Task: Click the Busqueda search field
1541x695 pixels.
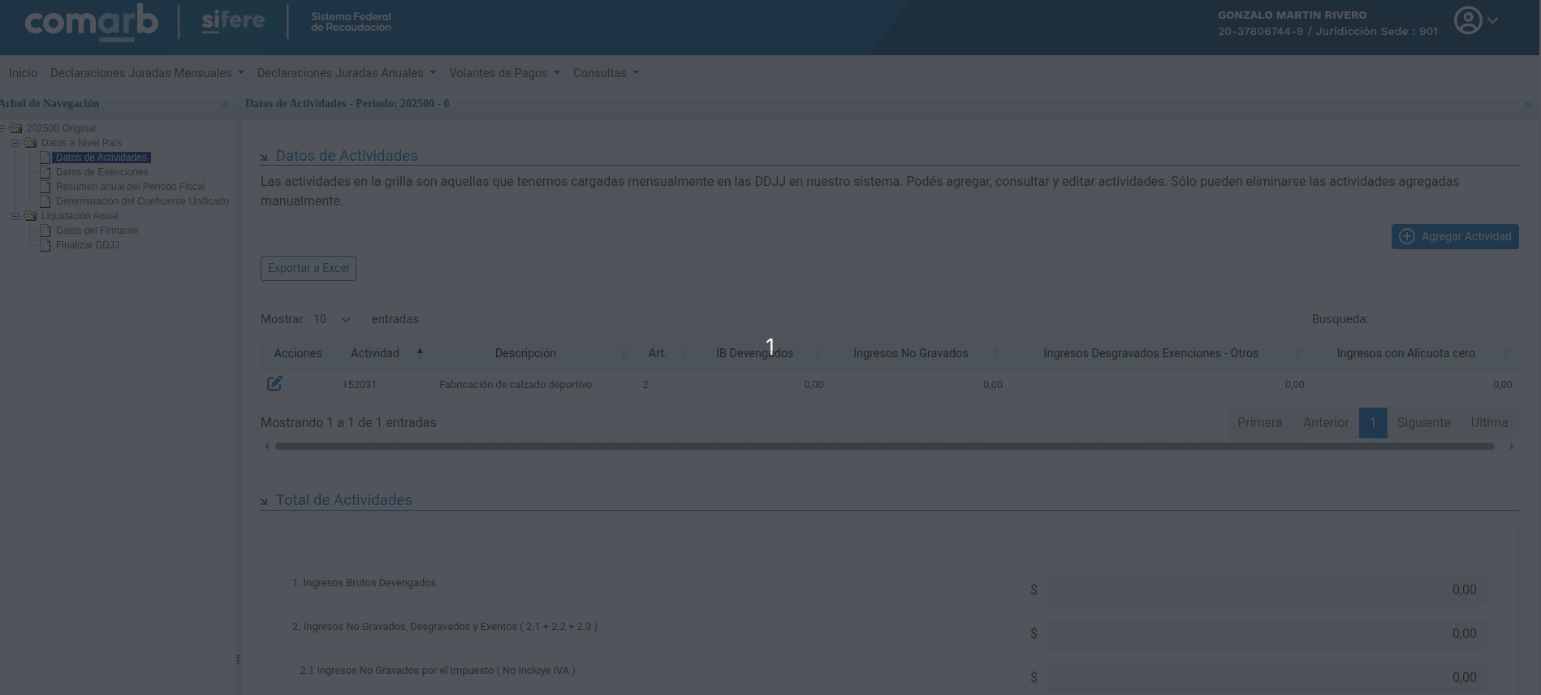Action: (x=1446, y=319)
